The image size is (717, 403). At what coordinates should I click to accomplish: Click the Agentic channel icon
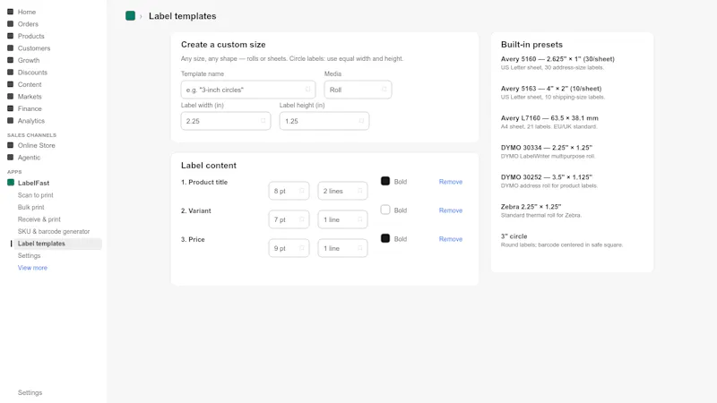10,158
